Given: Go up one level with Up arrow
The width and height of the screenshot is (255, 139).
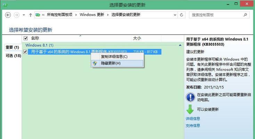Looking at the screenshot, I should pos(31,15).
